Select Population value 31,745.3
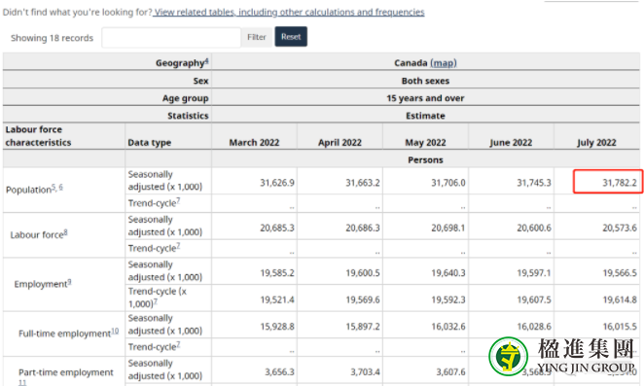The image size is (644, 386). 534,183
